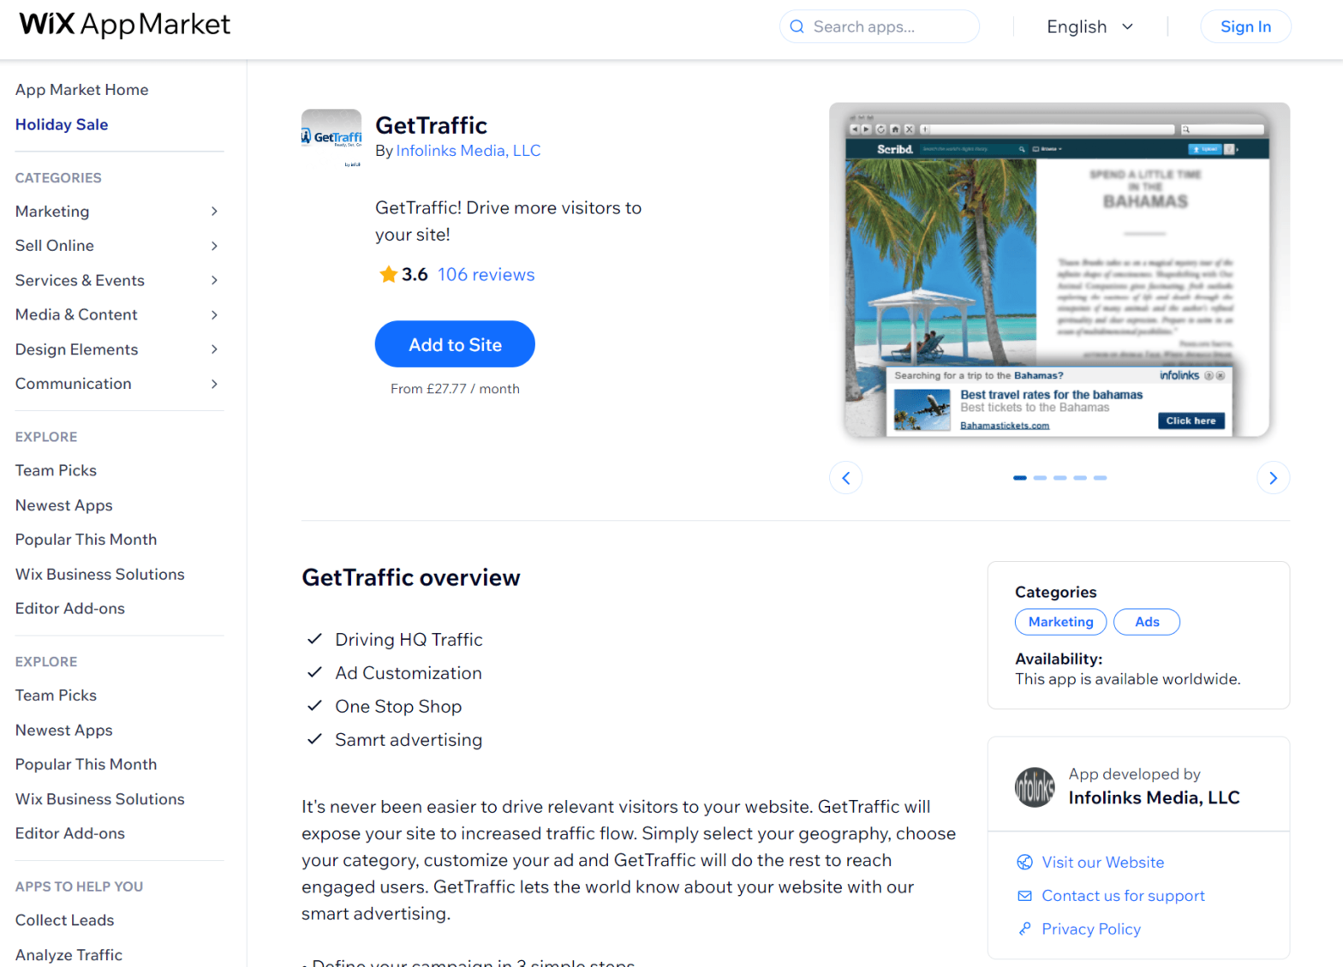Image resolution: width=1343 pixels, height=967 pixels.
Task: Select Collect Leads in sidebar
Action: [64, 920]
